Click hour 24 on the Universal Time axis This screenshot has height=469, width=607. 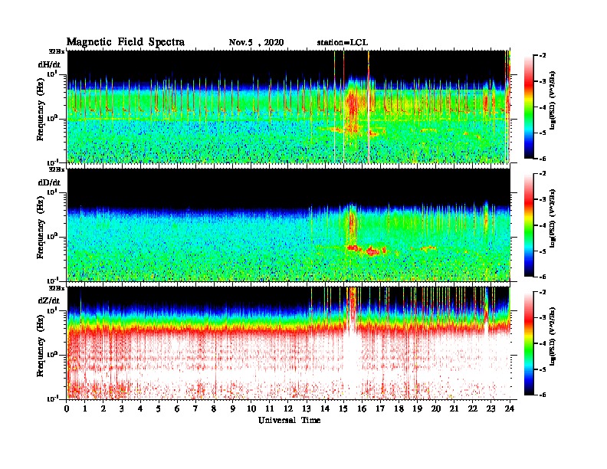point(510,408)
